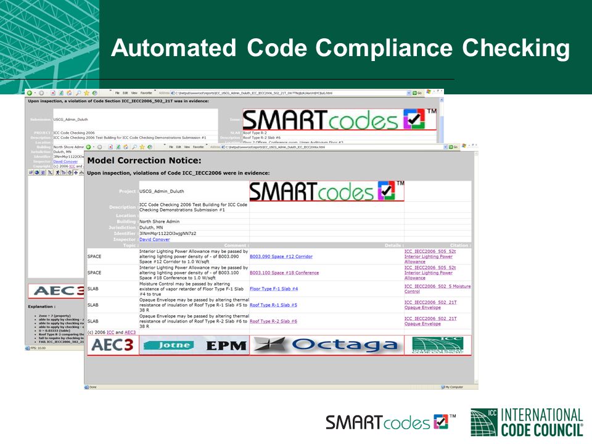Open Roof Type R-2 Slab #6 link
592x444 pixels.
[x=273, y=321]
